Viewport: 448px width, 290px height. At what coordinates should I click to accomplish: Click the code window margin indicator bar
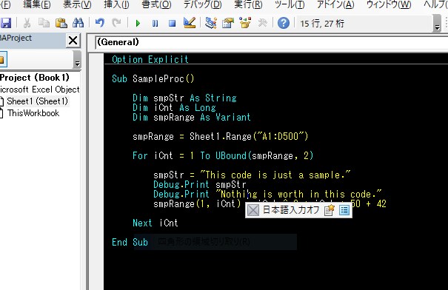click(x=96, y=171)
